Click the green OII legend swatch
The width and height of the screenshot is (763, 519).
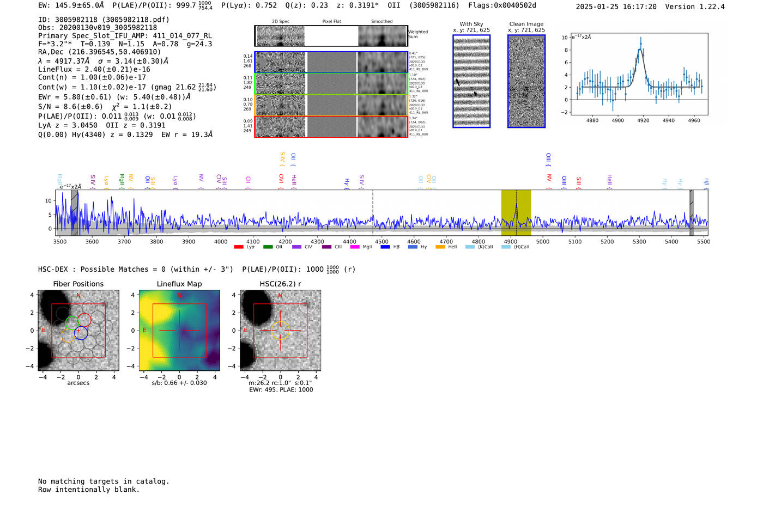(x=268, y=247)
